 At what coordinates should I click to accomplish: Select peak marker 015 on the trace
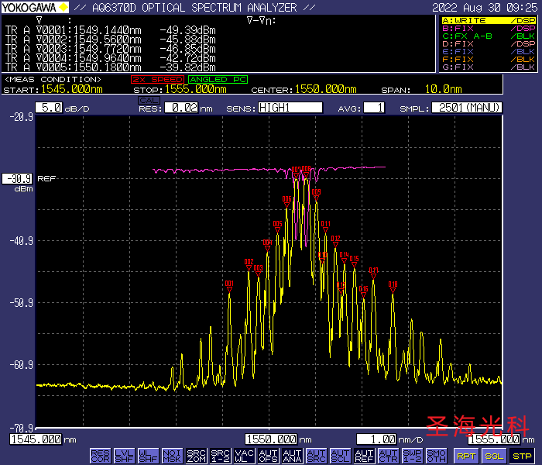355,262
